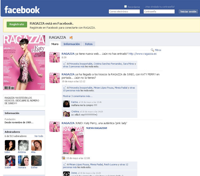Open Mireia Padial link in pink lady post
The height and width of the screenshot is (176, 200).
click(96, 165)
